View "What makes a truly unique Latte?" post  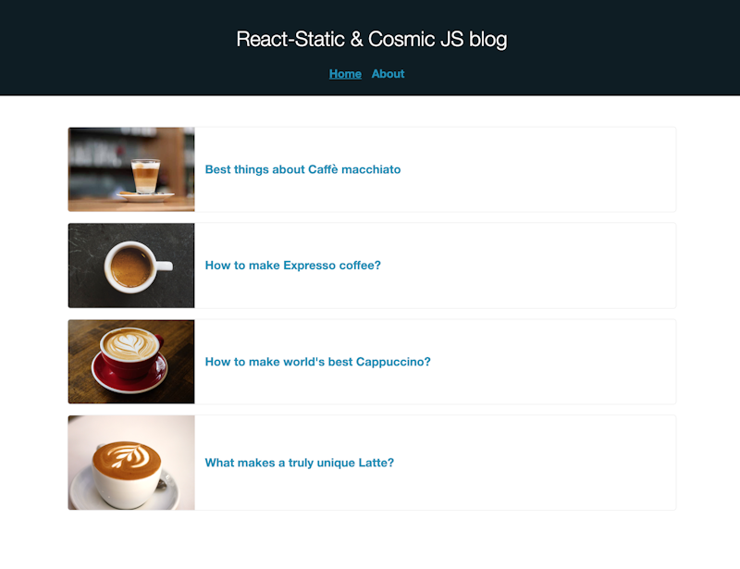(x=299, y=463)
